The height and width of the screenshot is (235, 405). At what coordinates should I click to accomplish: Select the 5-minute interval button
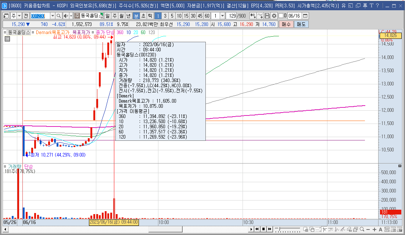tap(172, 16)
